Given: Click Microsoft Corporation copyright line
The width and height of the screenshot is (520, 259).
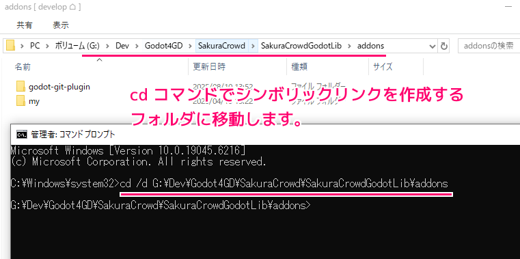Looking at the screenshot, I should (139, 162).
